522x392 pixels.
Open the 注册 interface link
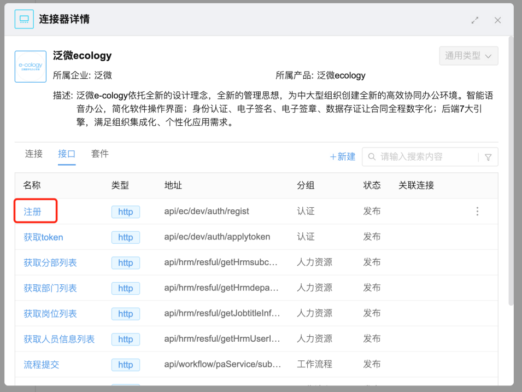click(32, 212)
